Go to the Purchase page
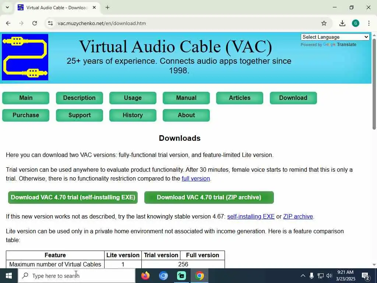The width and height of the screenshot is (377, 283). (26, 115)
